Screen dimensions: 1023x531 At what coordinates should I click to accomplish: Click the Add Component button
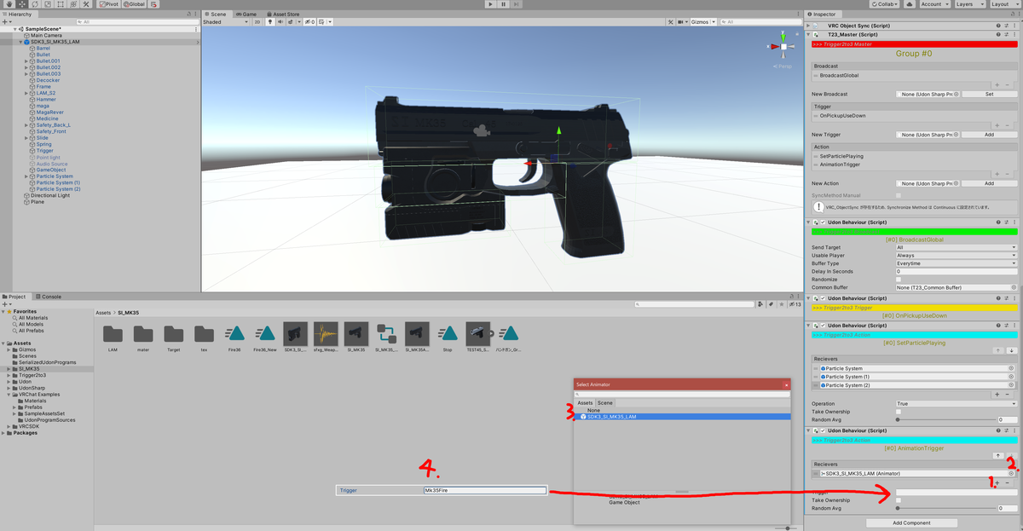911,522
